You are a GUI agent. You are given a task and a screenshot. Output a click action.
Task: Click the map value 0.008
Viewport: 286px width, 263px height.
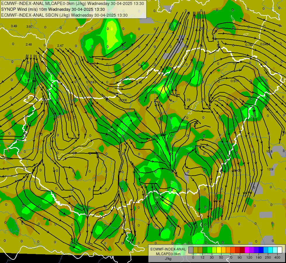123,100
